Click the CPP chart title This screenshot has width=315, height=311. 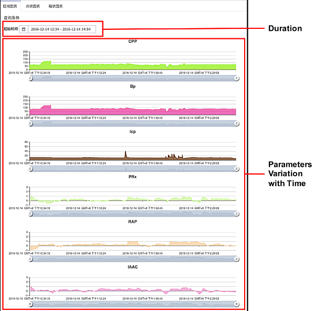pos(133,41)
